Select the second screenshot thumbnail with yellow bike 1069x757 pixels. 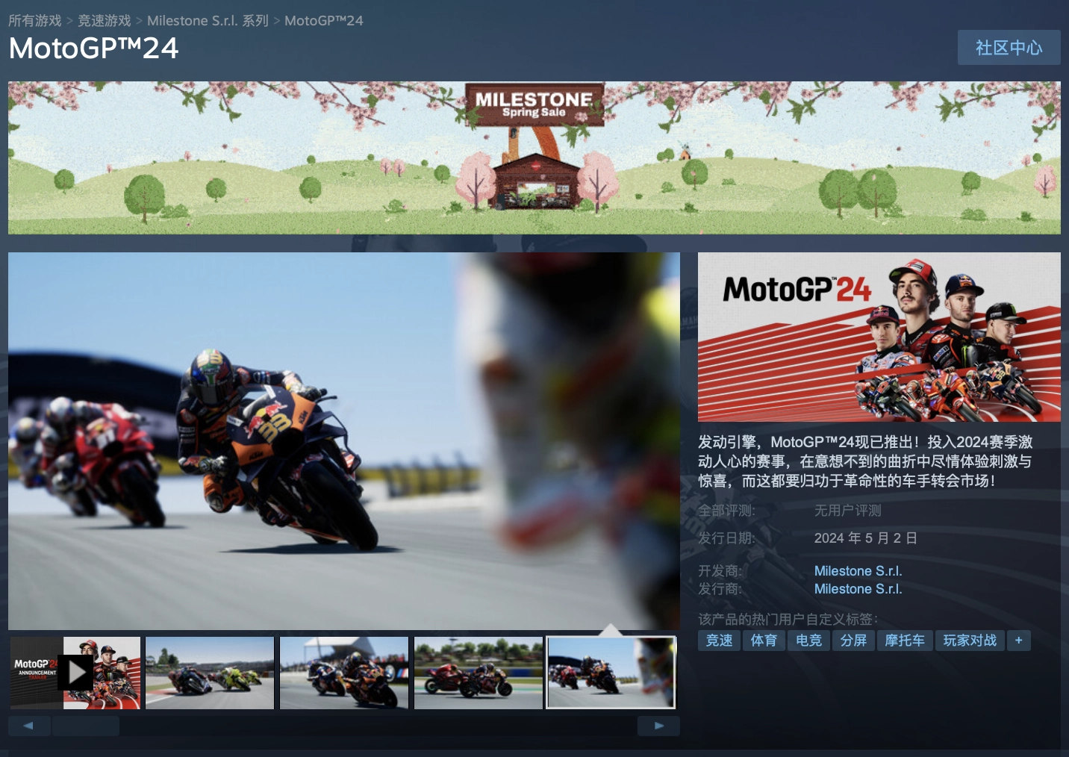pyautogui.click(x=210, y=673)
